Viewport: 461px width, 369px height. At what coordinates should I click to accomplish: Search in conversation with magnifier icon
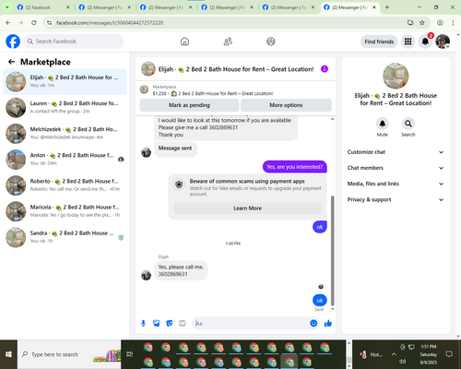tap(408, 124)
